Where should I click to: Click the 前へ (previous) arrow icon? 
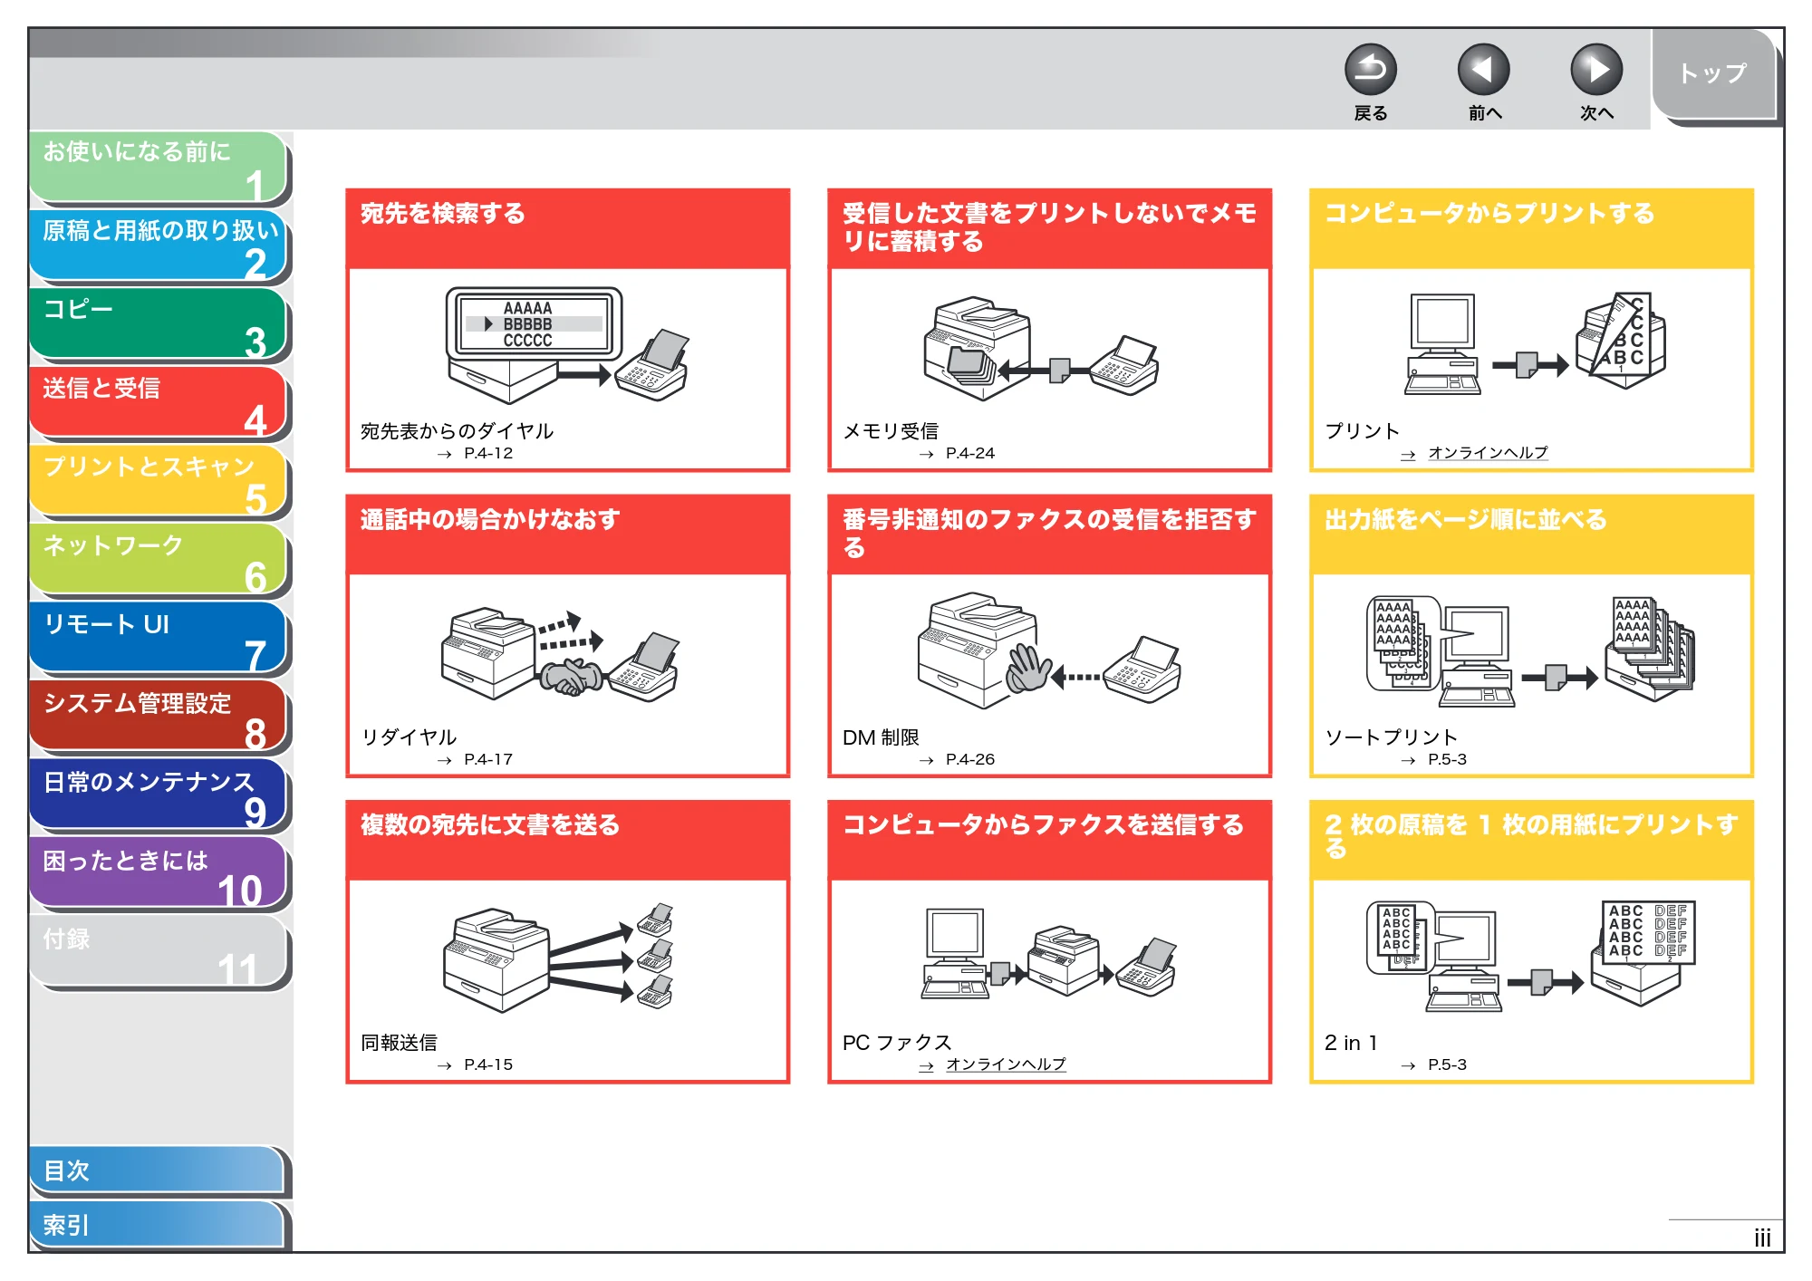pyautogui.click(x=1483, y=70)
